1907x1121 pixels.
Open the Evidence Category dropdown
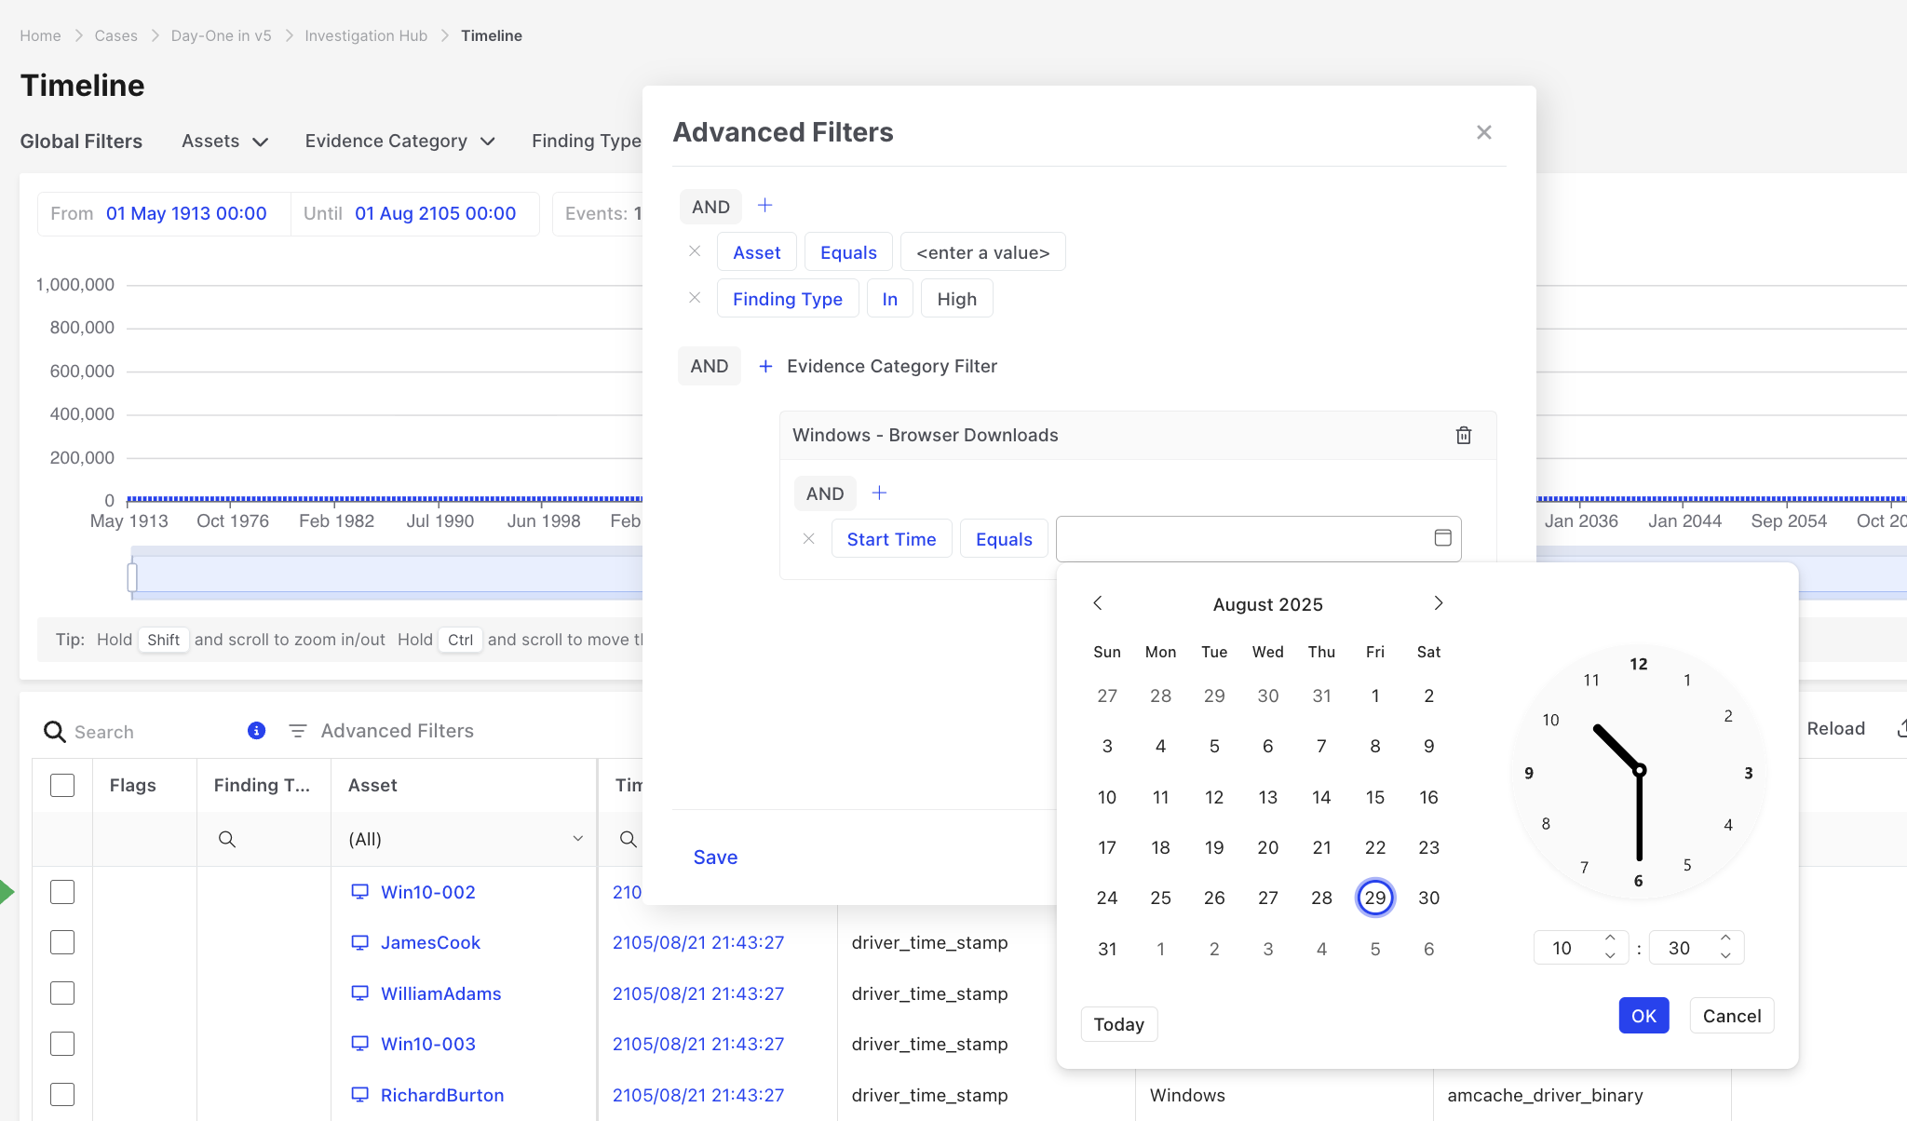coord(400,142)
